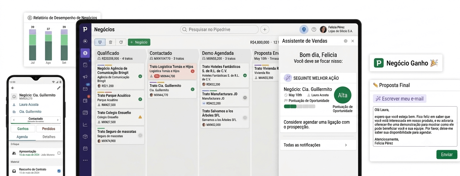Image resolution: width=460 pixels, height=176 pixels.
Task: Open Leads radar icon in sidebar
Action: 85,41
